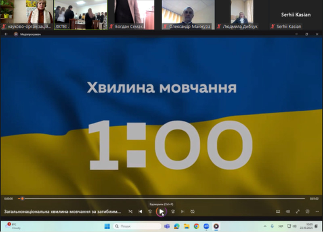Open the Windows Start menu
This screenshot has height=232, width=323.
[107, 226]
